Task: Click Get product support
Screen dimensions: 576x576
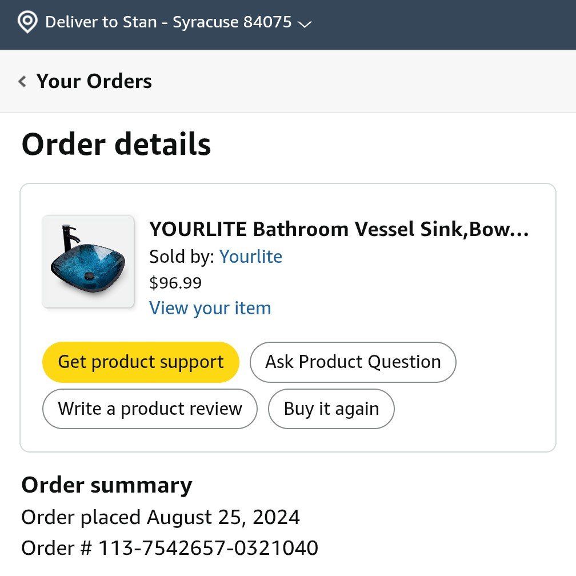Action: point(140,362)
